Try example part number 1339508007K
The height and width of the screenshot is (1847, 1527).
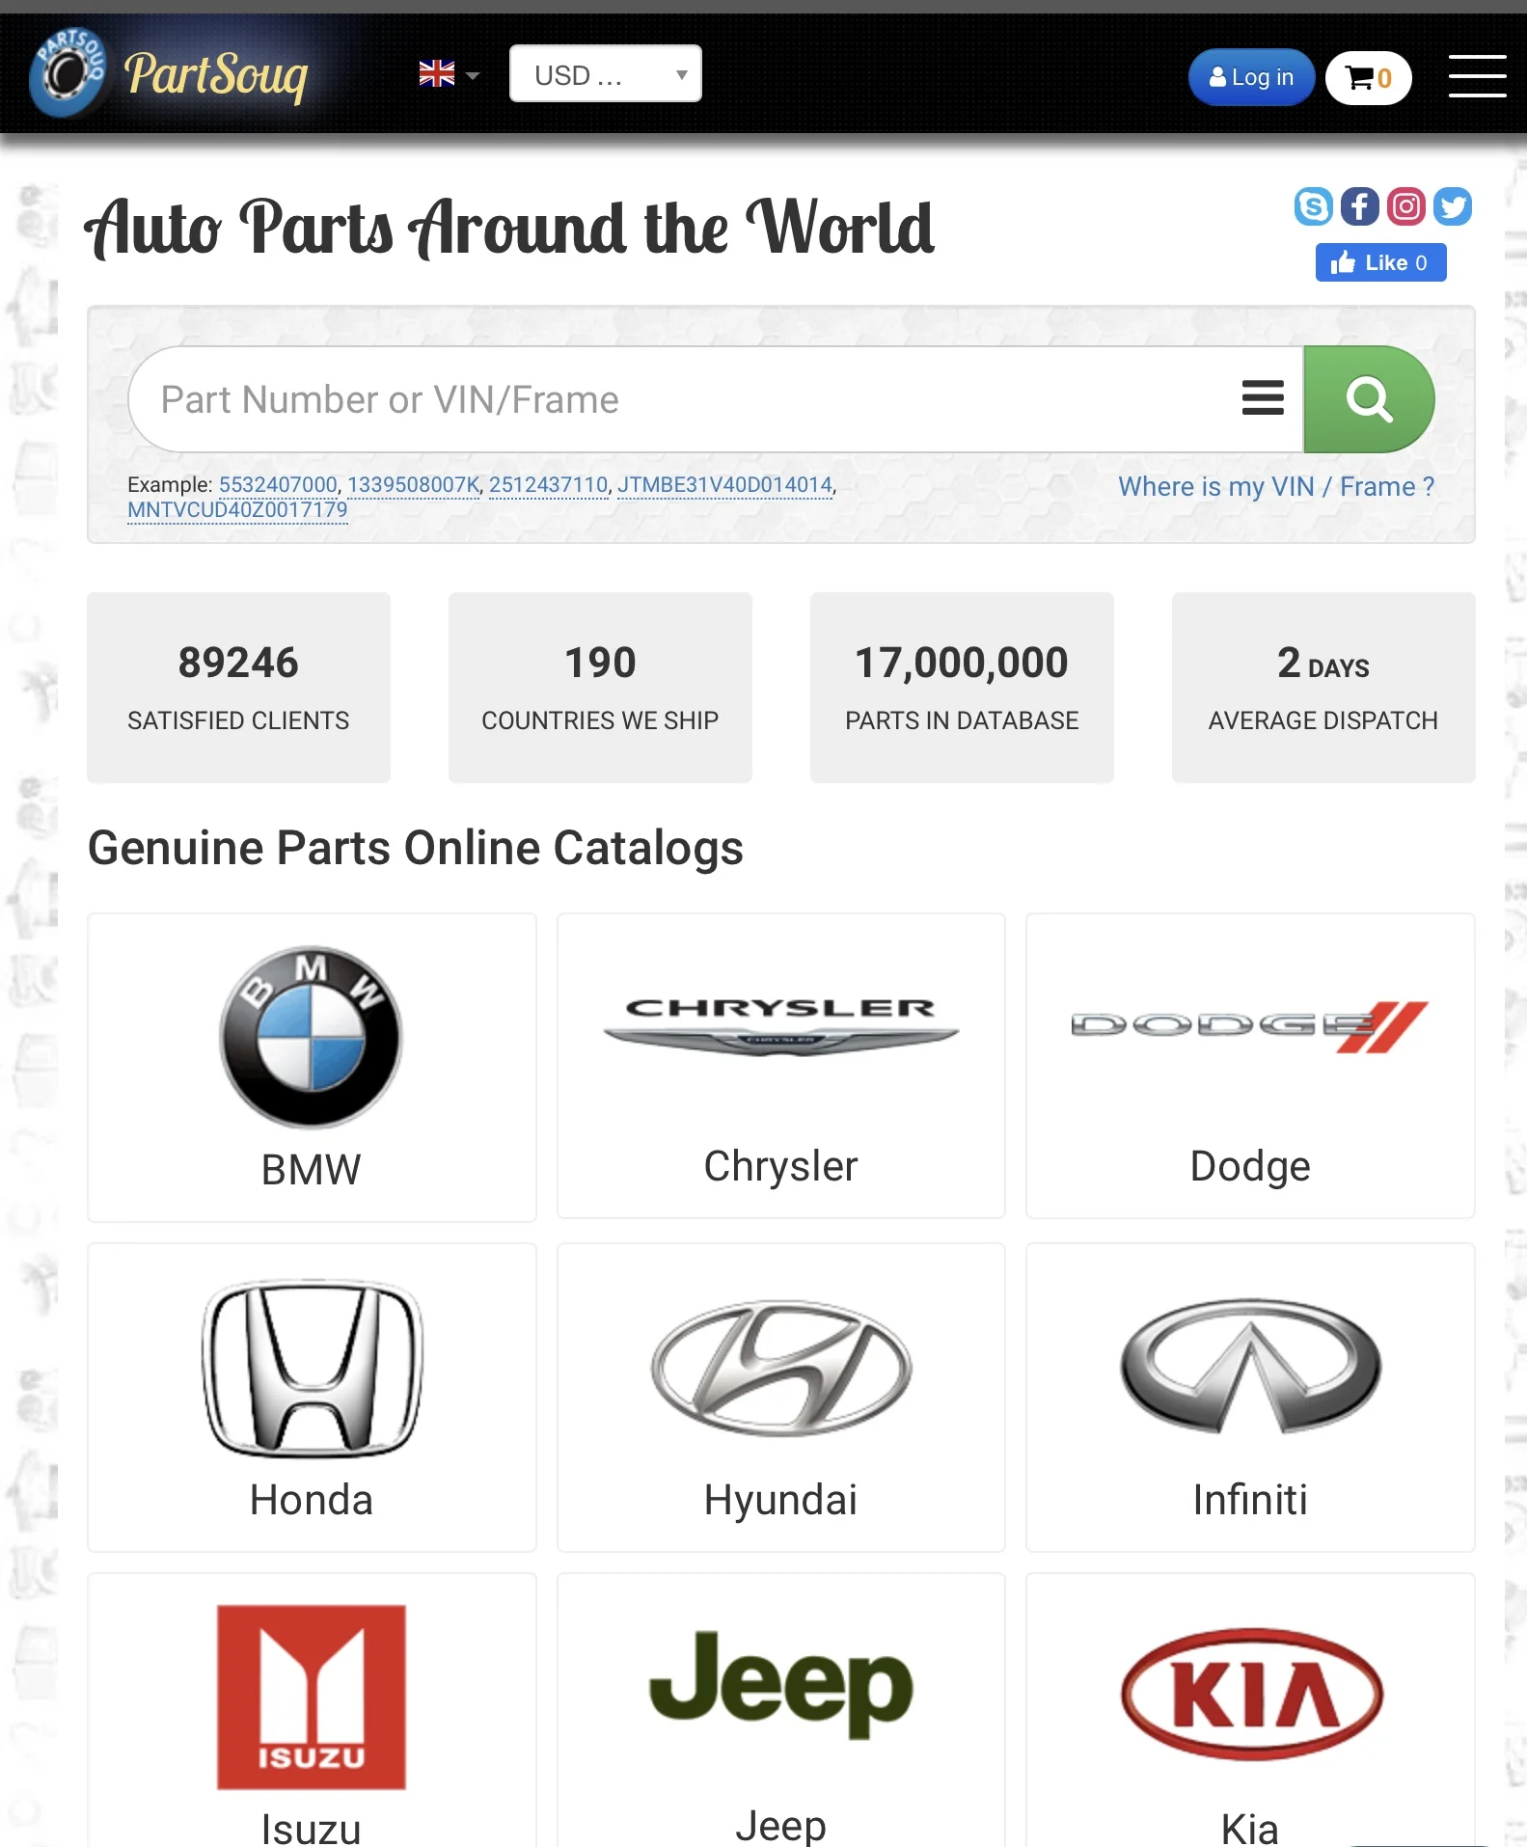tap(413, 485)
